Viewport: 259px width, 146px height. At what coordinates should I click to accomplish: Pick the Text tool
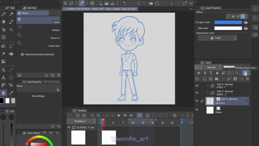click(x=4, y=78)
